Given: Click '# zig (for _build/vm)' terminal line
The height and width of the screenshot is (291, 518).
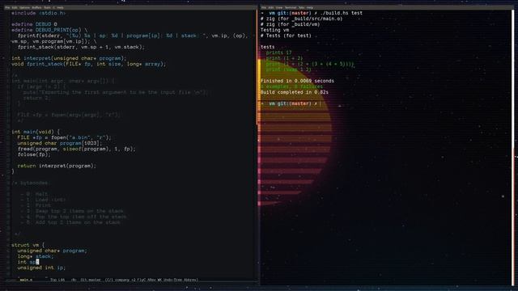Looking at the screenshot, I should point(290,24).
